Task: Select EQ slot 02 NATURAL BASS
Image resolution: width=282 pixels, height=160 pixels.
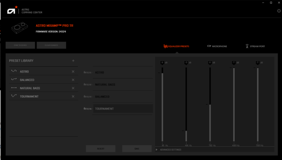Action: [123, 84]
